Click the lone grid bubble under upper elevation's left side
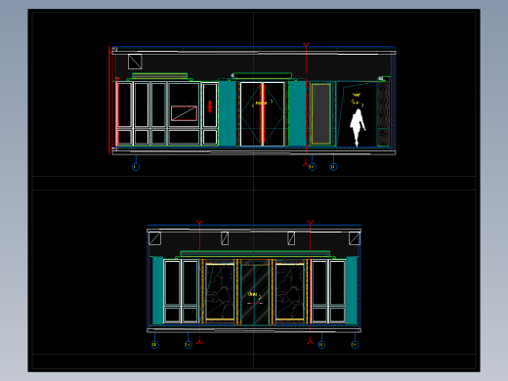508x381 pixels. tap(136, 167)
